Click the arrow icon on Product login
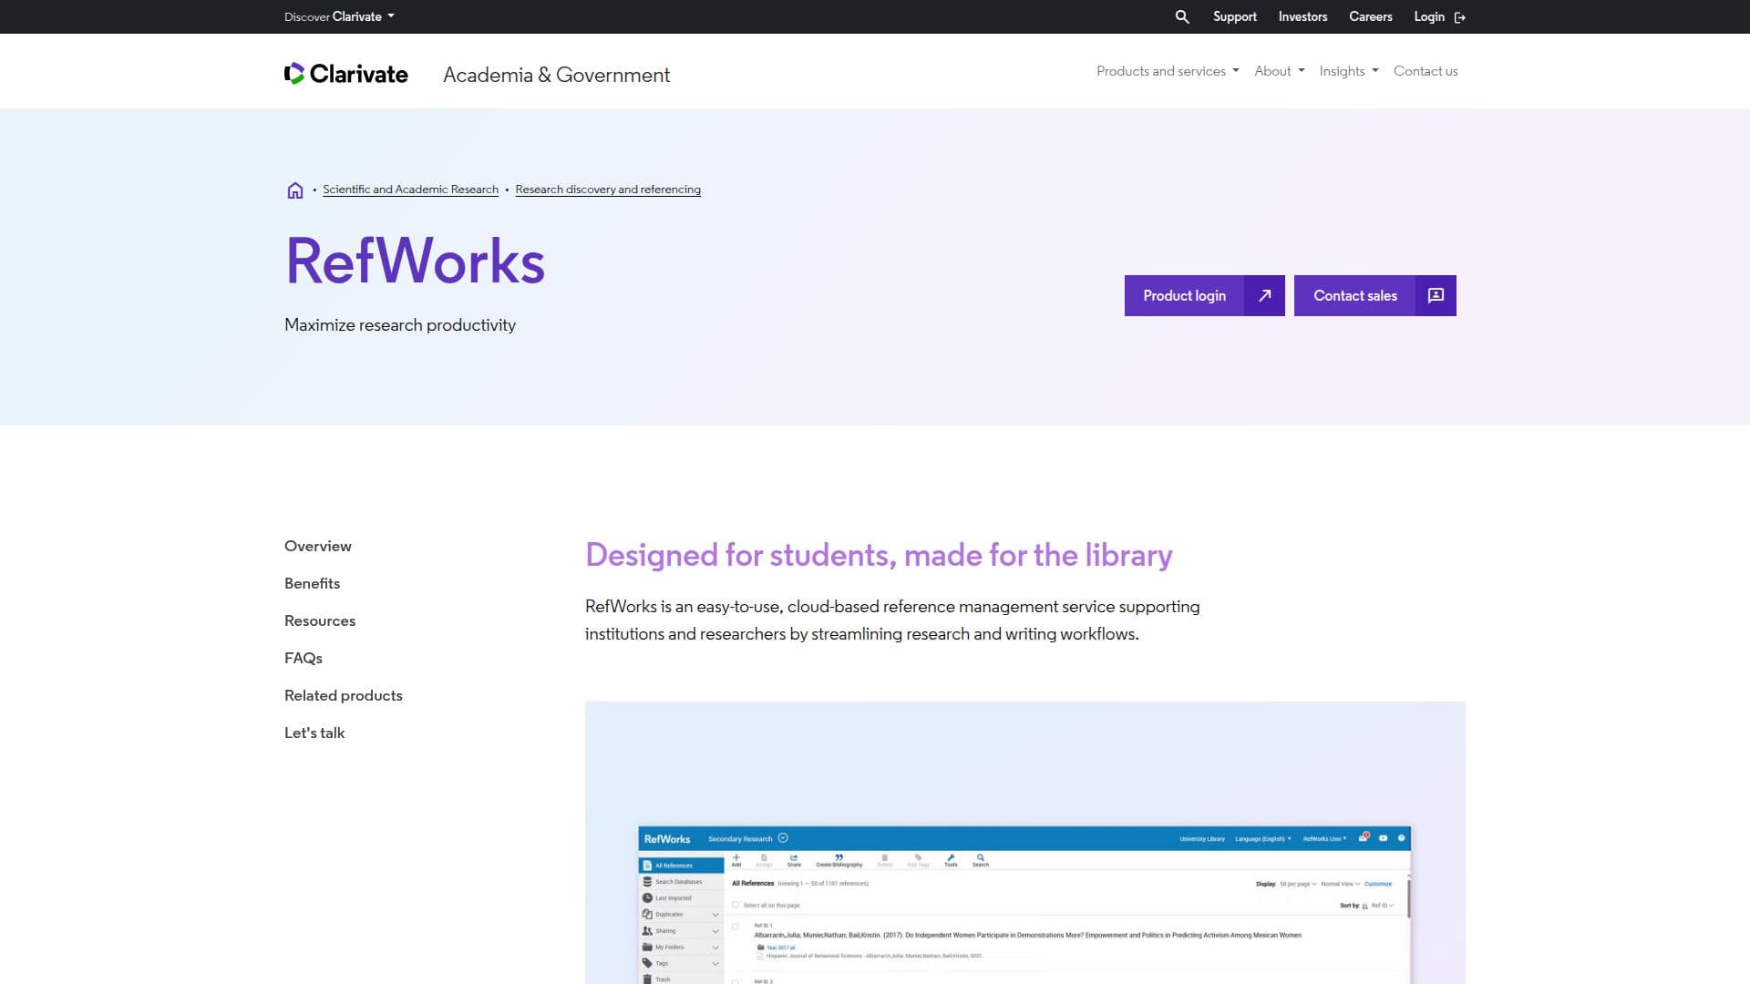The image size is (1750, 984). [x=1264, y=295]
